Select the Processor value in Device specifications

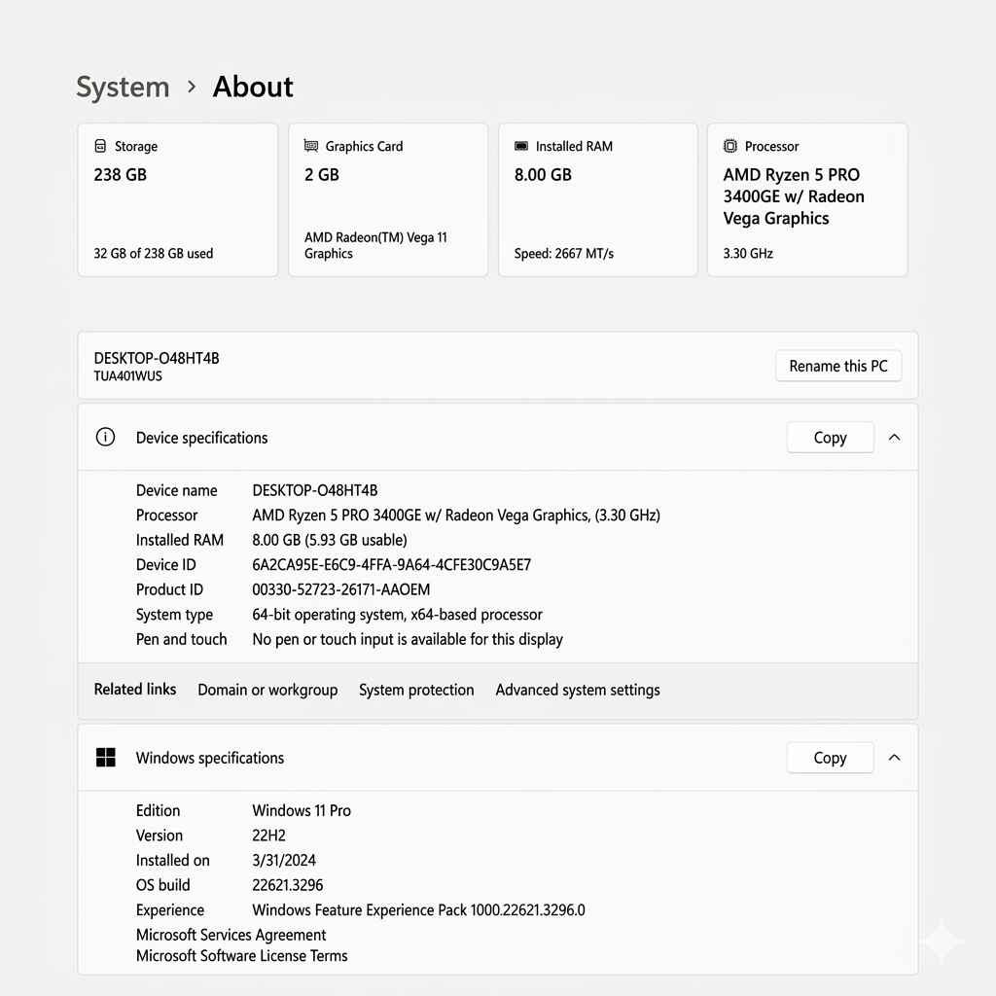click(x=456, y=516)
